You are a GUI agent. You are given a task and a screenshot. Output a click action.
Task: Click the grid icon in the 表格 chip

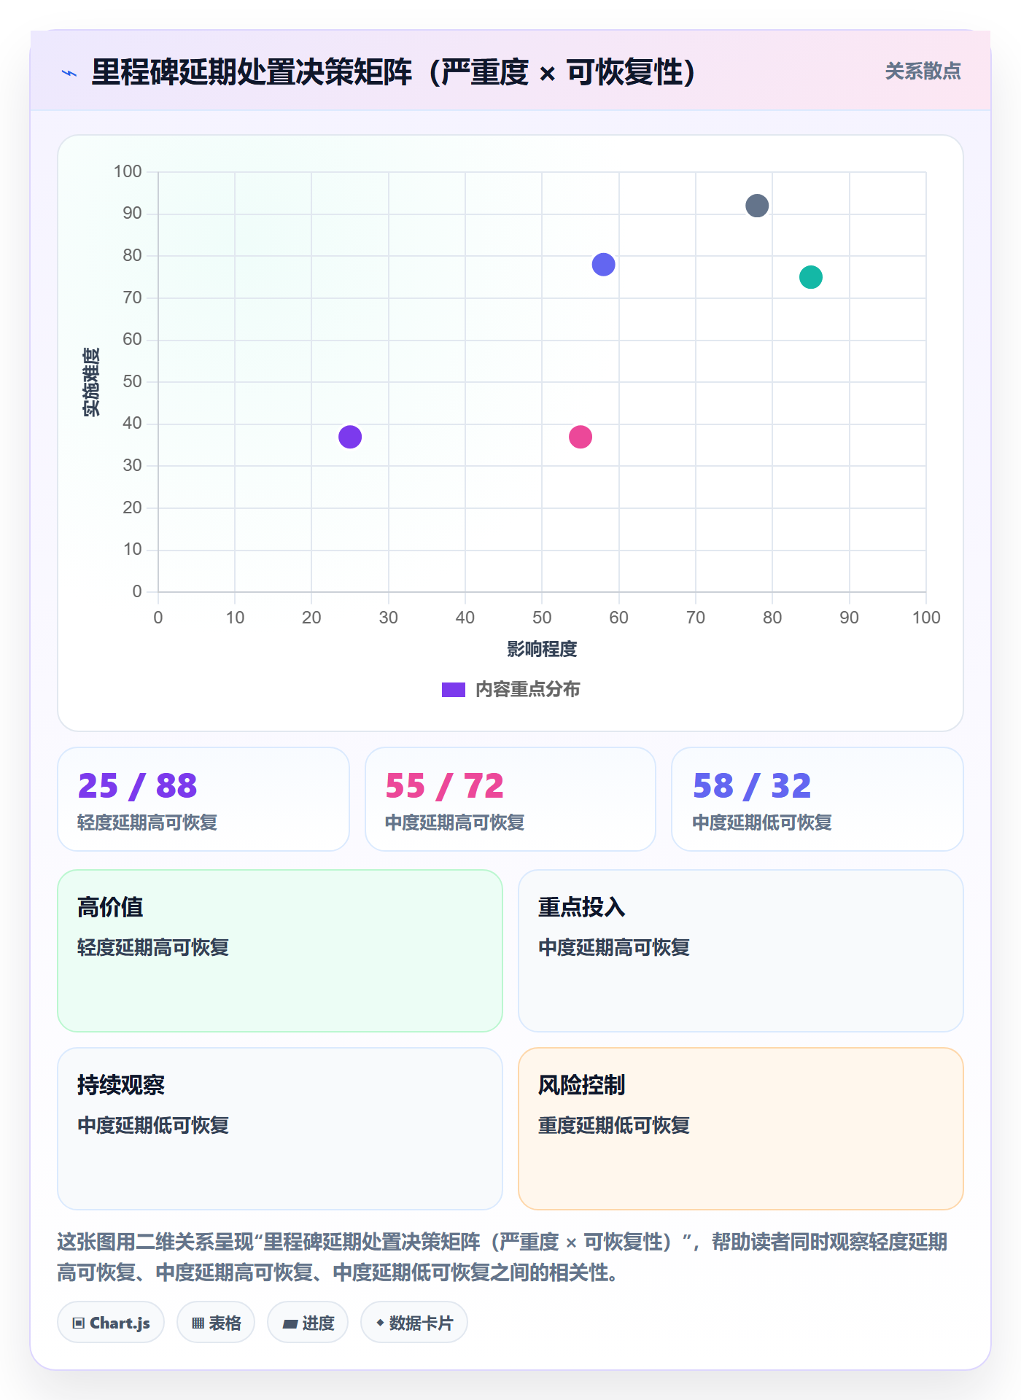tap(198, 1323)
